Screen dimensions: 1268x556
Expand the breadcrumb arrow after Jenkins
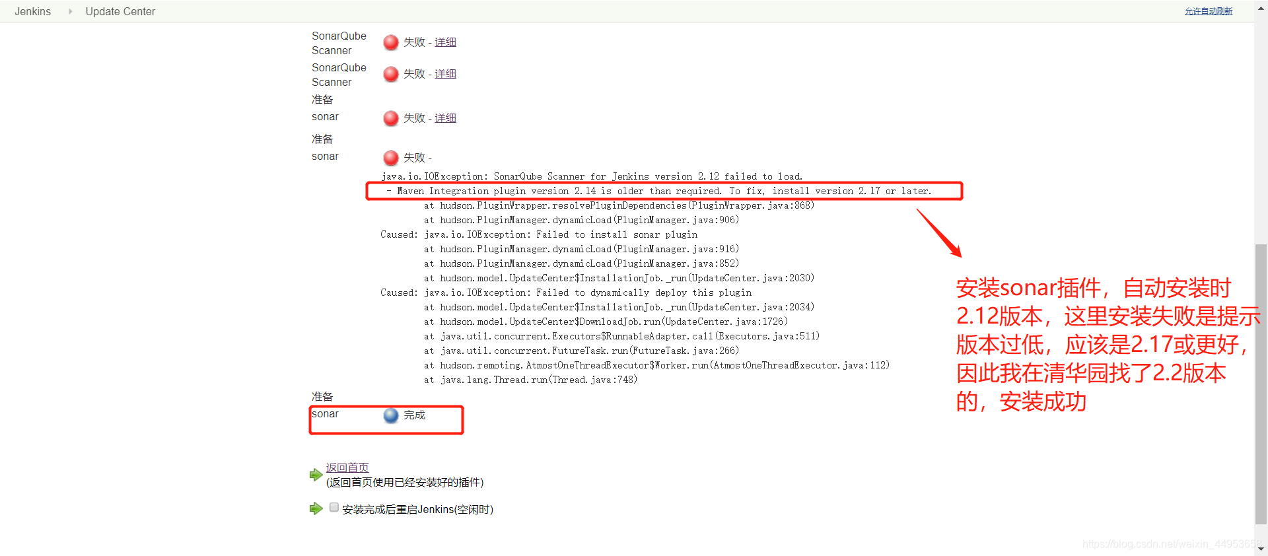(x=70, y=11)
